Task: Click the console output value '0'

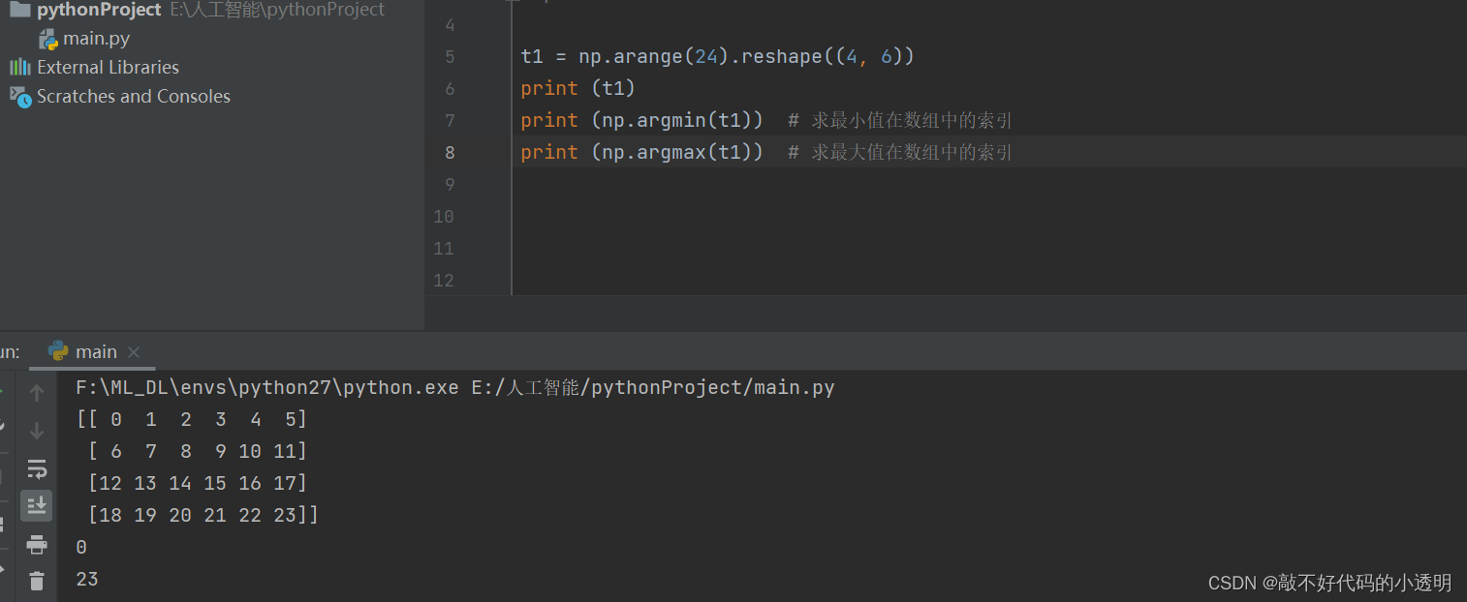Action: (81, 548)
